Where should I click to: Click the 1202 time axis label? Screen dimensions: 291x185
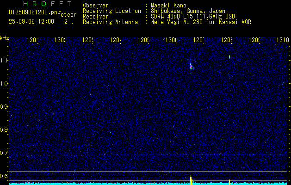[60, 40]
